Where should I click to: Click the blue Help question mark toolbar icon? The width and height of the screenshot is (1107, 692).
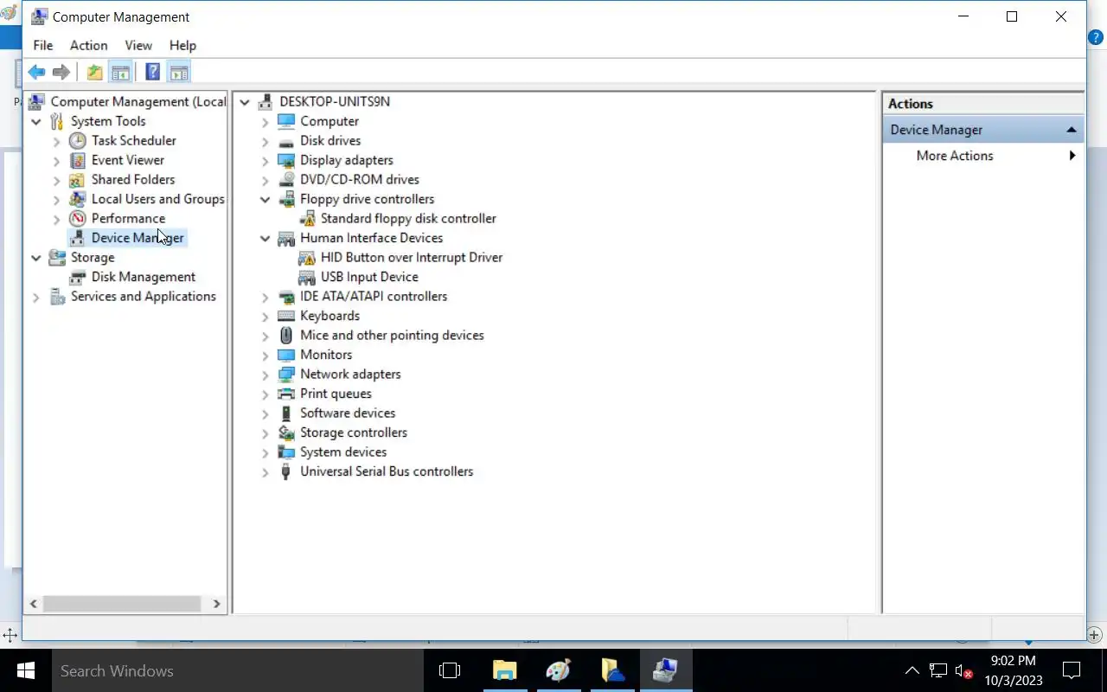coord(152,73)
